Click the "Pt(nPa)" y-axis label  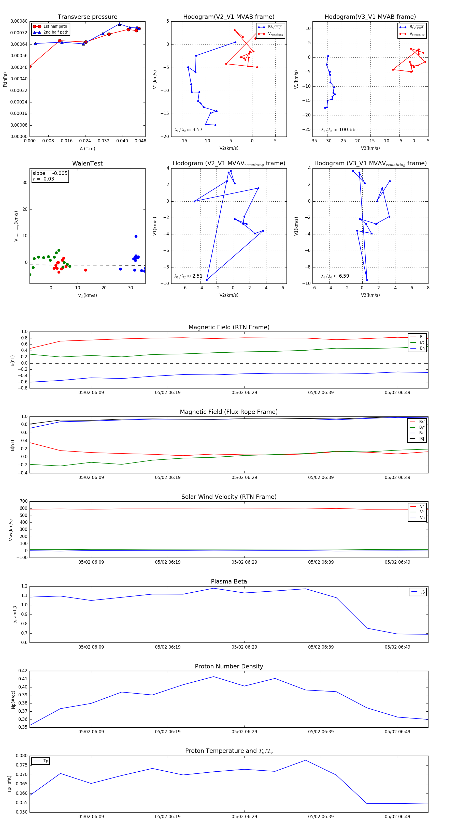(x=5, y=80)
